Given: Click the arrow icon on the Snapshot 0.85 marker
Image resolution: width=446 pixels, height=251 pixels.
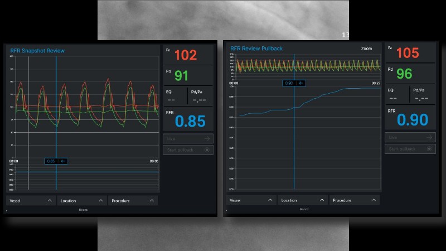Looking at the screenshot, I should pyautogui.click(x=63, y=161).
